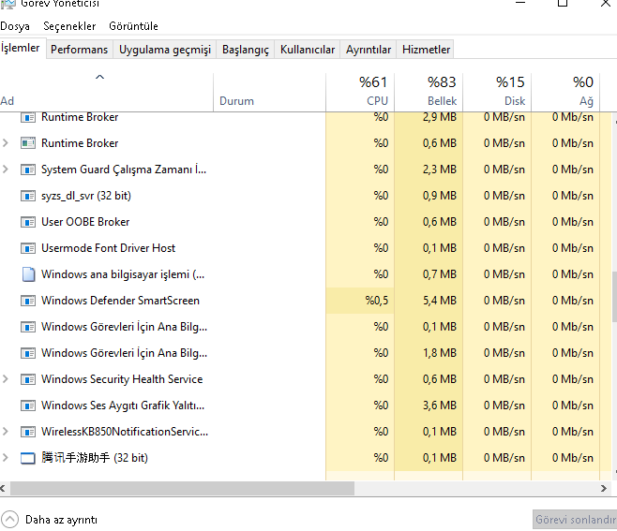617x531 pixels.
Task: Click the Daha az ayrıntı circle arrow icon
Action: coord(9,519)
